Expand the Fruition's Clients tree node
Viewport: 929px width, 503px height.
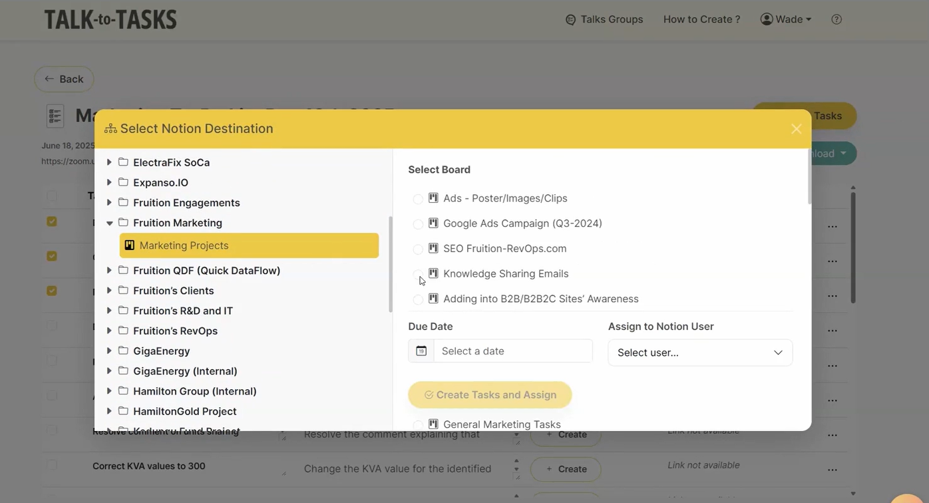[109, 291]
